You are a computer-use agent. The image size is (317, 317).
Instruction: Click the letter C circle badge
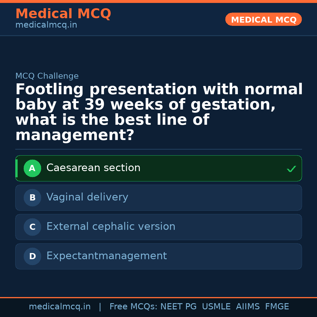click(x=32, y=227)
